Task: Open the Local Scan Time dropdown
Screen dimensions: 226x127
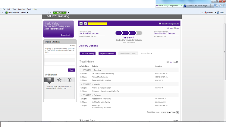Action: pyautogui.click(x=170, y=113)
